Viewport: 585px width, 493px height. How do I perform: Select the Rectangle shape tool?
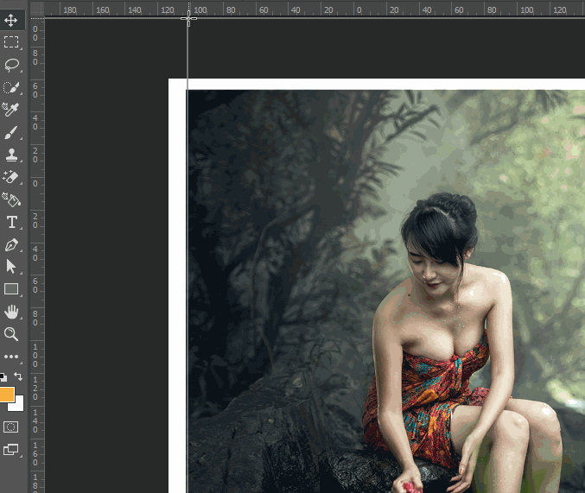pos(11,289)
